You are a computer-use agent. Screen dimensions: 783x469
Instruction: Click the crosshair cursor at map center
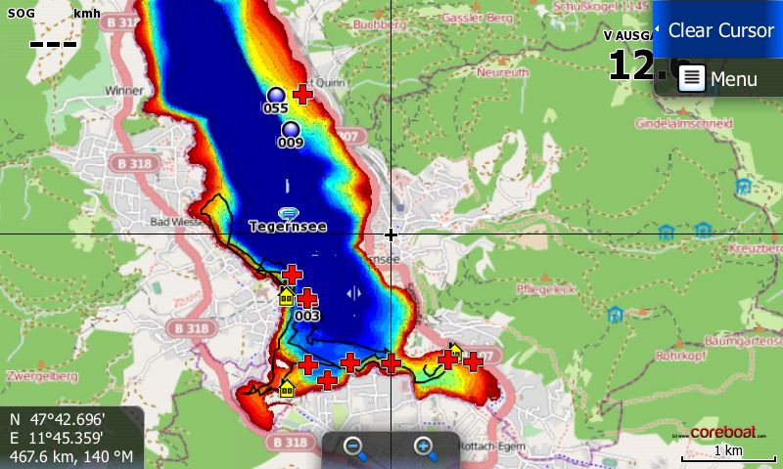391,234
